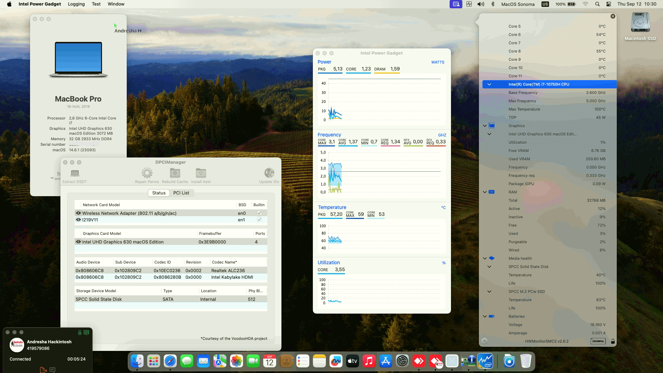Collapse the Graphics section in HWMonitor
This screenshot has width=663, height=373.
[485, 126]
